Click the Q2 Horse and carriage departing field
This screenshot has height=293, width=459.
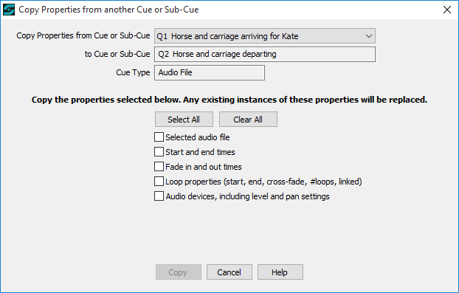coord(265,54)
